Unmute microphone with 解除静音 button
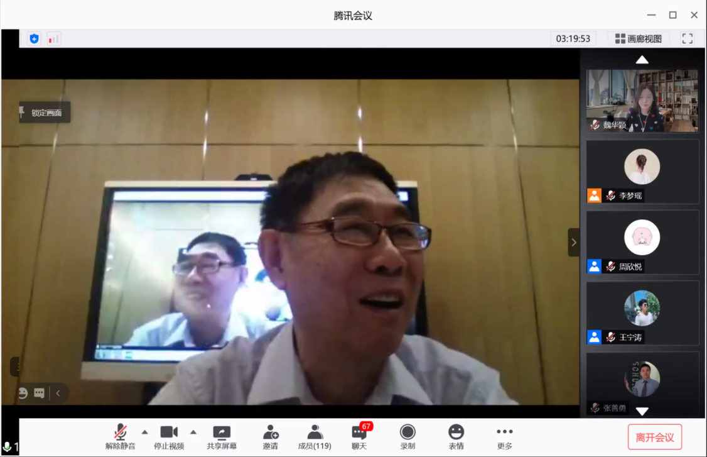 tap(120, 437)
